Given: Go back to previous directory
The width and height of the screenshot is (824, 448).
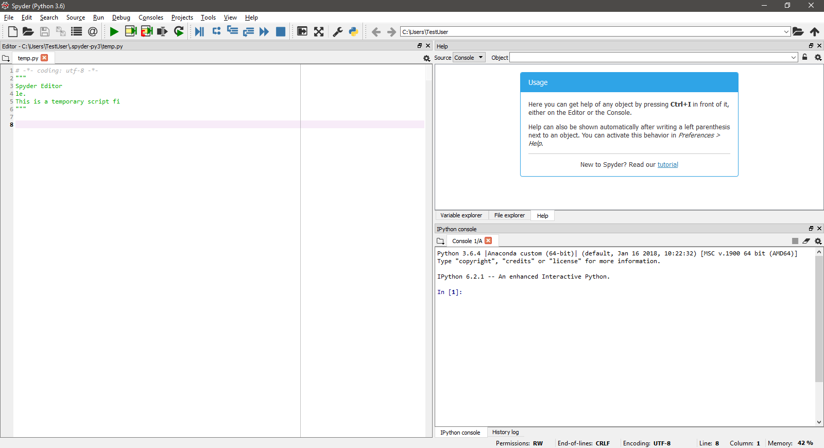Looking at the screenshot, I should coord(376,32).
